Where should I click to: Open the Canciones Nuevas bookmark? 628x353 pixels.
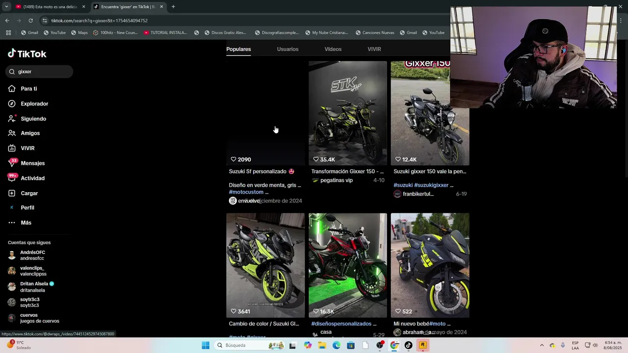pyautogui.click(x=375, y=33)
